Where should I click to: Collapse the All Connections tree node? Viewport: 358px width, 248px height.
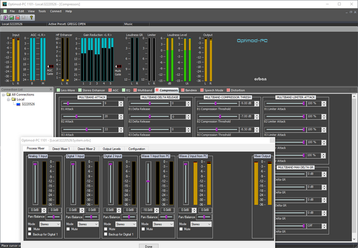point(4,95)
